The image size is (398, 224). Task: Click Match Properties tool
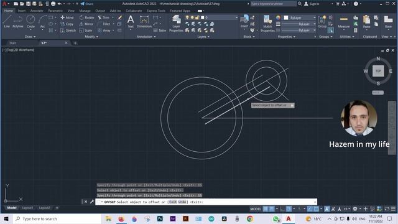point(267,24)
